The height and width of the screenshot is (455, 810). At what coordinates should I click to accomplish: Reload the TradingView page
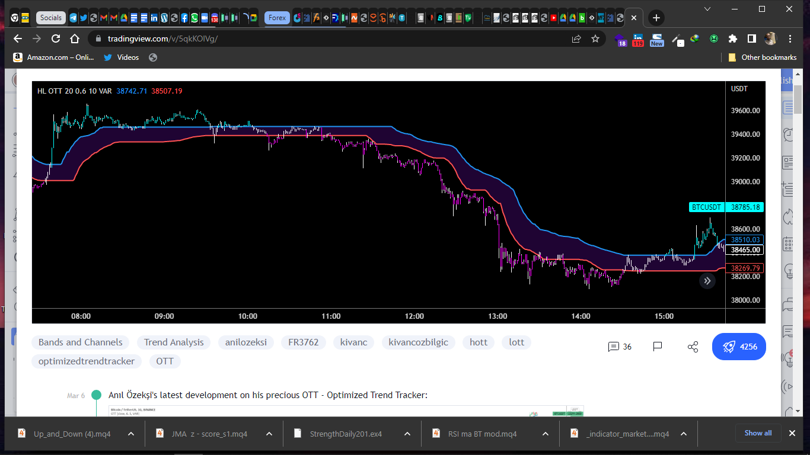[56, 39]
